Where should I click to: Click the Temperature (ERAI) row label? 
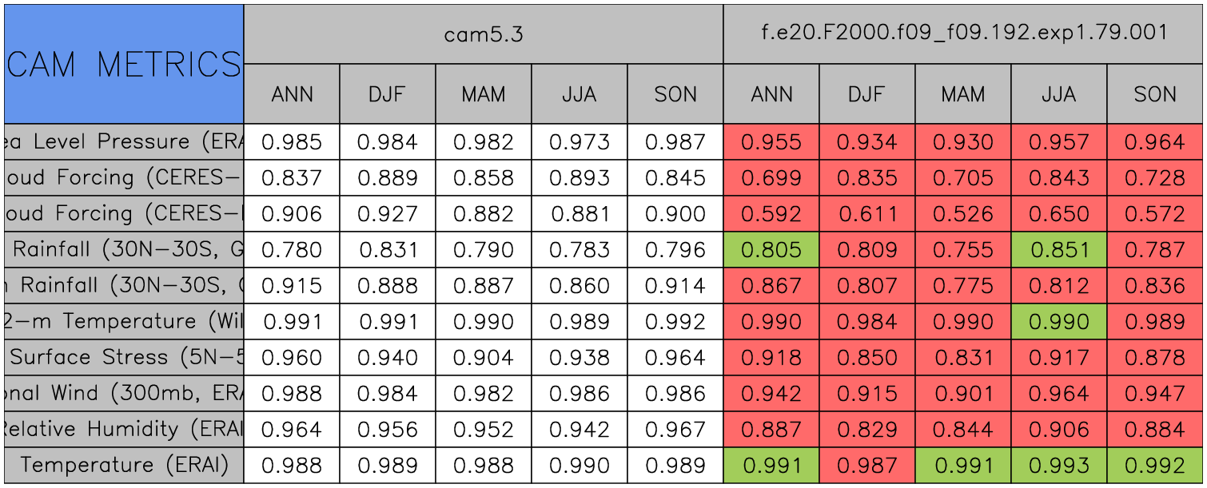tap(123, 465)
